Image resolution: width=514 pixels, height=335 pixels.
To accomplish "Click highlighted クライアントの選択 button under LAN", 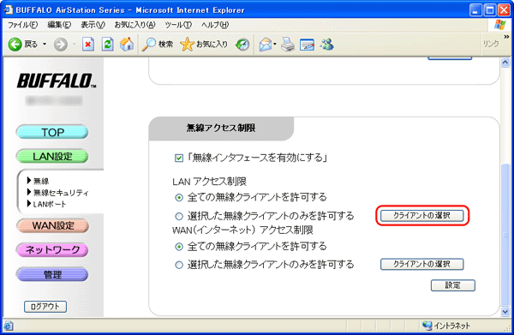I will tap(421, 216).
